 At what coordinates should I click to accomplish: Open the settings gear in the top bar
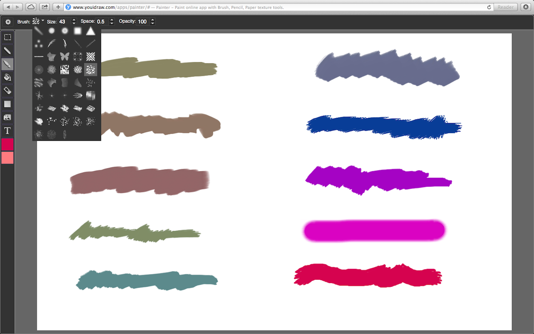coord(8,22)
